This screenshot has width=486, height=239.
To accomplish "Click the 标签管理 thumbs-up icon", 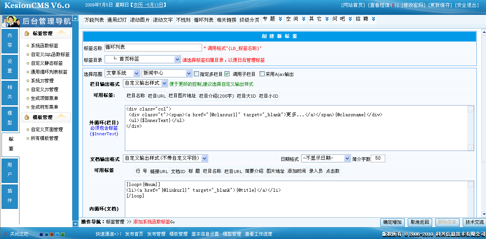I will coord(27,34).
